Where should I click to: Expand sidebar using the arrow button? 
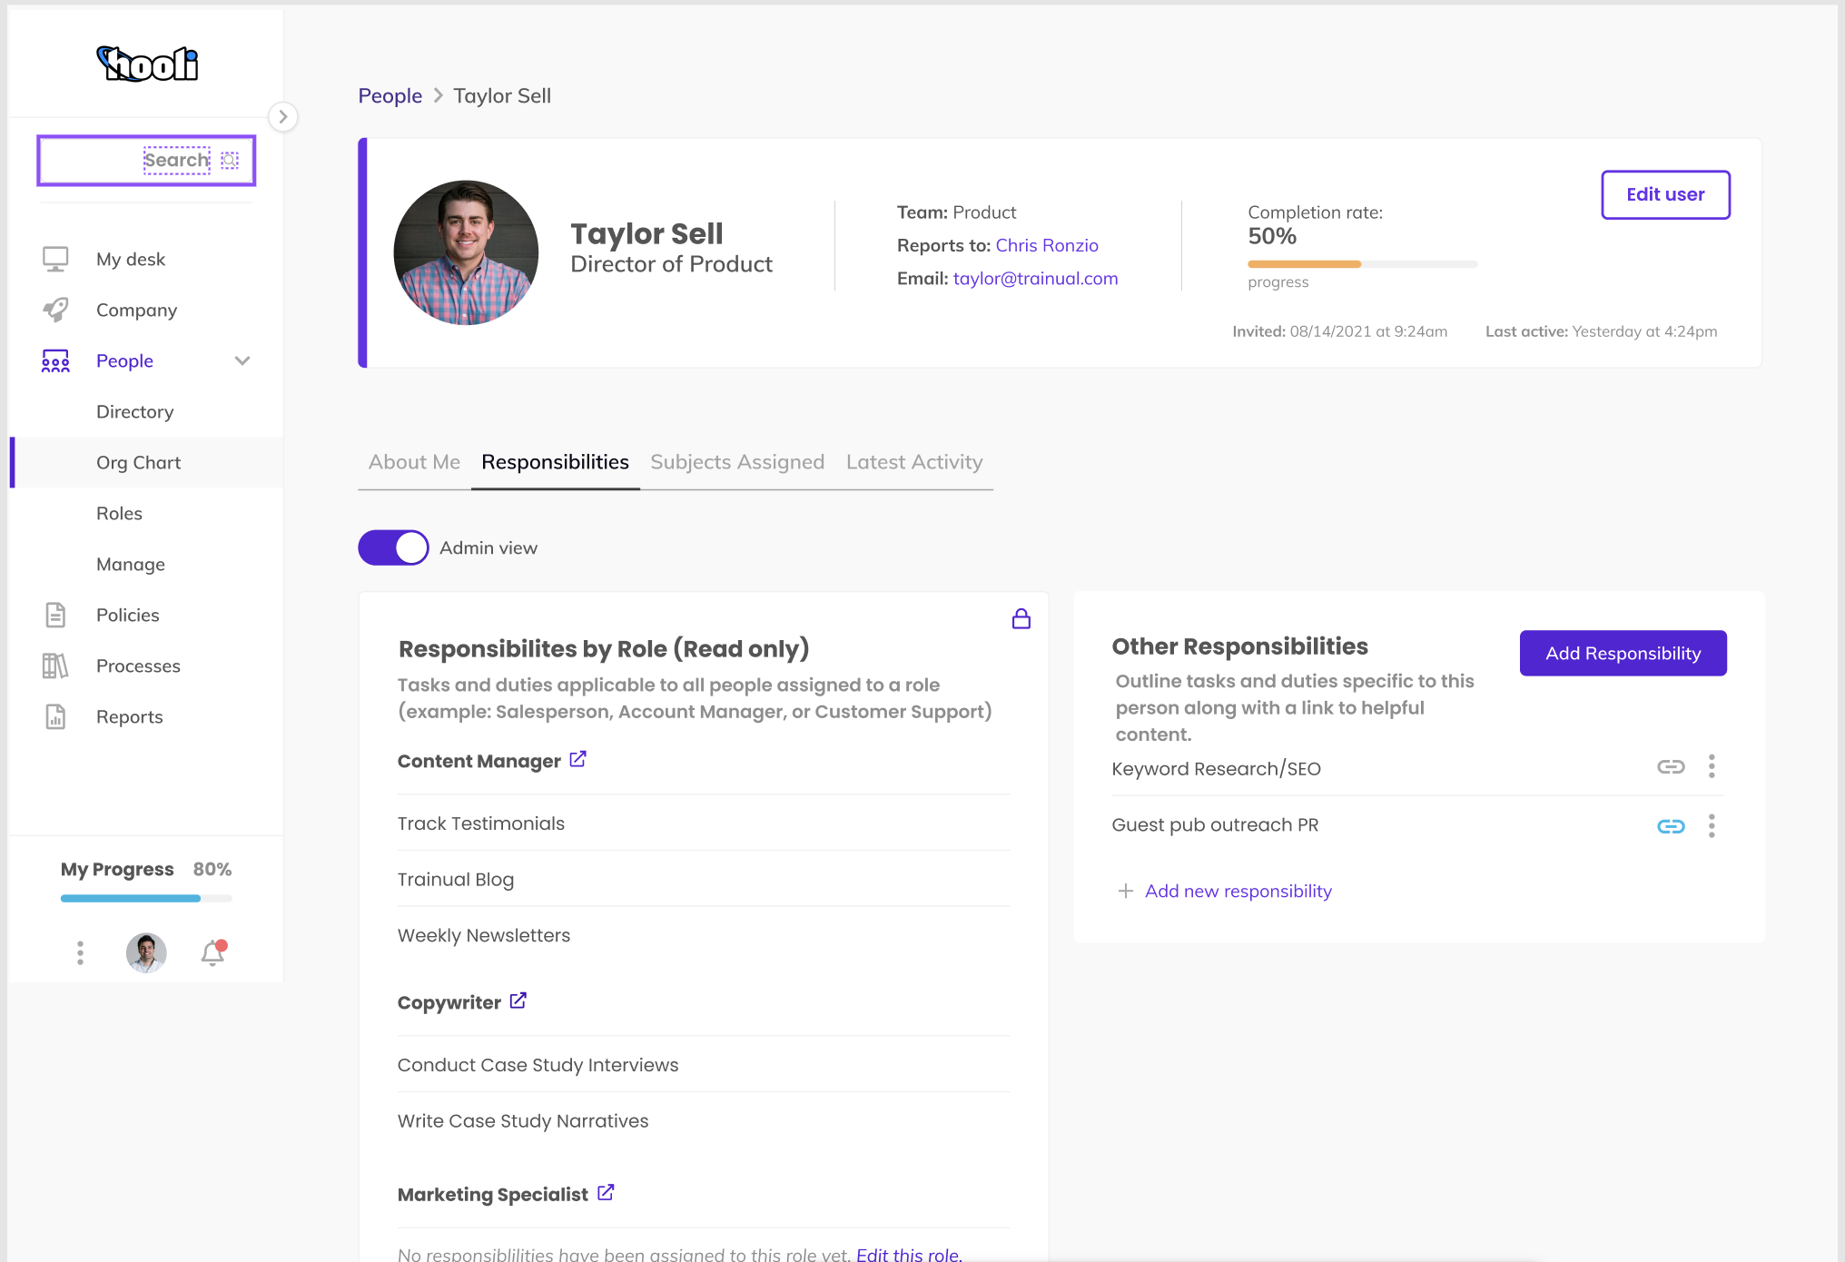(x=283, y=117)
